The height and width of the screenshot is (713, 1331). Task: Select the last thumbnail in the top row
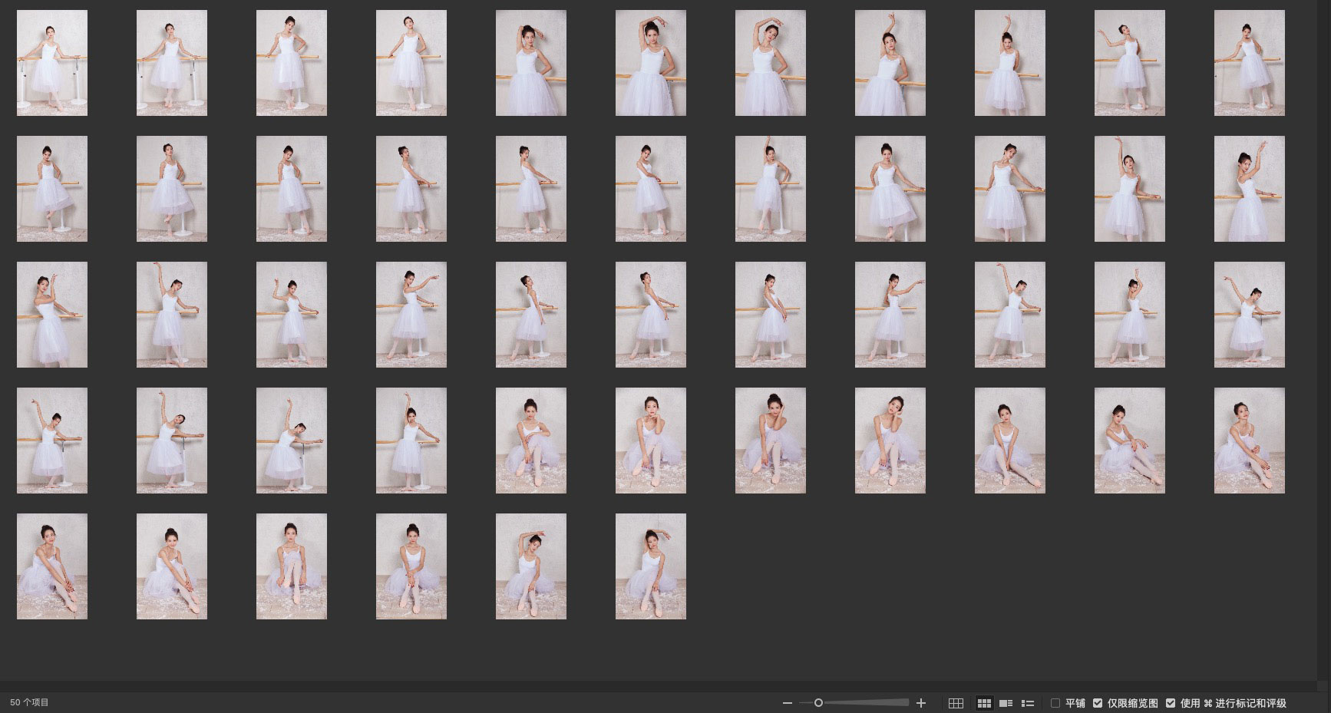pyautogui.click(x=1249, y=63)
